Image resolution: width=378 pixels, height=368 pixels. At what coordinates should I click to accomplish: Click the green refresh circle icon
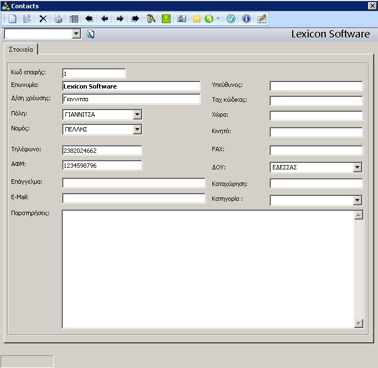(209, 19)
